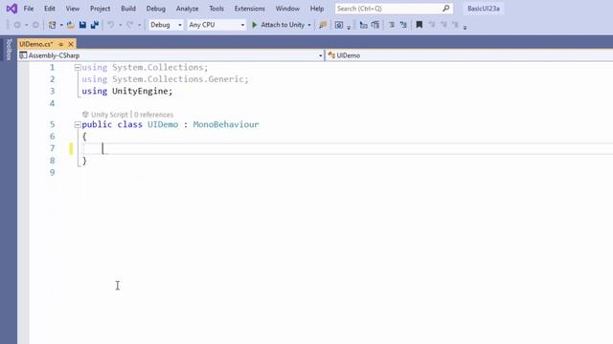The width and height of the screenshot is (613, 344).
Task: Click the Save All icon
Action: pyautogui.click(x=95, y=25)
